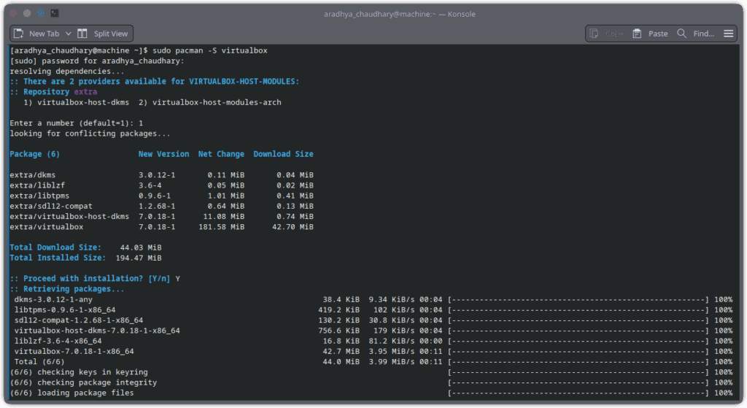Screen dimensions: 747x408
Task: Click the '756.6 KiB' downloaded size
Action: pyautogui.click(x=338, y=331)
